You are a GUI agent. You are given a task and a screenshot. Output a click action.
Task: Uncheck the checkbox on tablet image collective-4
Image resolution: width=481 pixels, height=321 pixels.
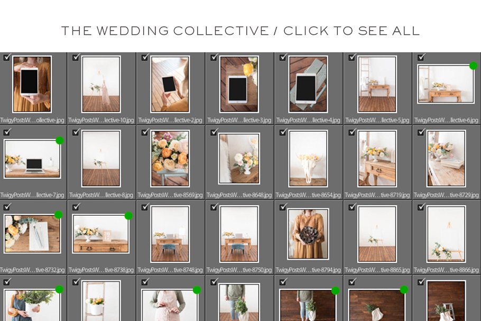point(281,58)
